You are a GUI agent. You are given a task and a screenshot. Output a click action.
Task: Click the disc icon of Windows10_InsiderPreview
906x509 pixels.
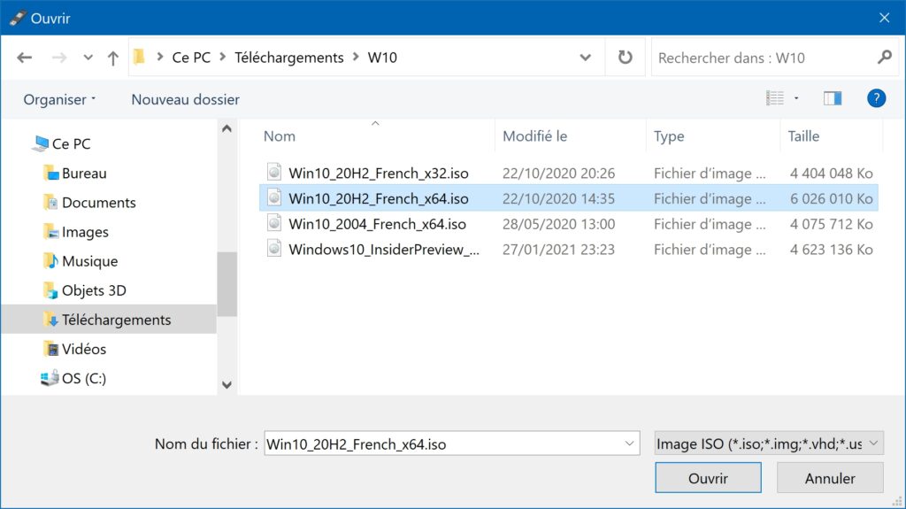tap(274, 248)
